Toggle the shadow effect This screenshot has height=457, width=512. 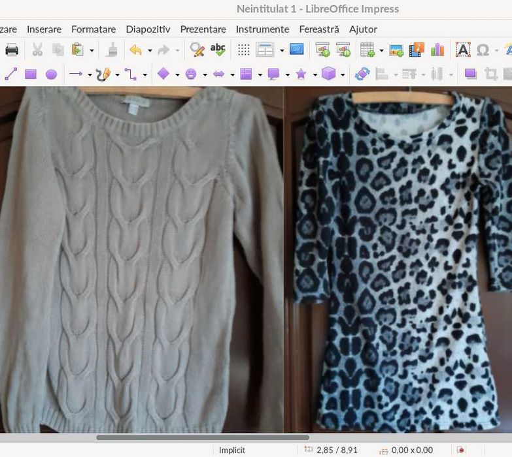(470, 74)
